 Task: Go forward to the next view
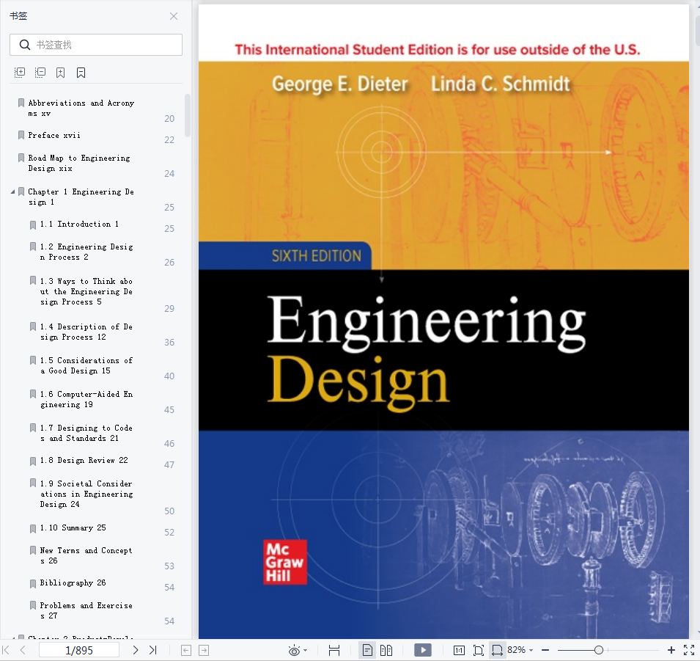coord(204,650)
